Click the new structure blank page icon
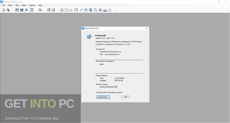230x123 pixels. (4, 10)
